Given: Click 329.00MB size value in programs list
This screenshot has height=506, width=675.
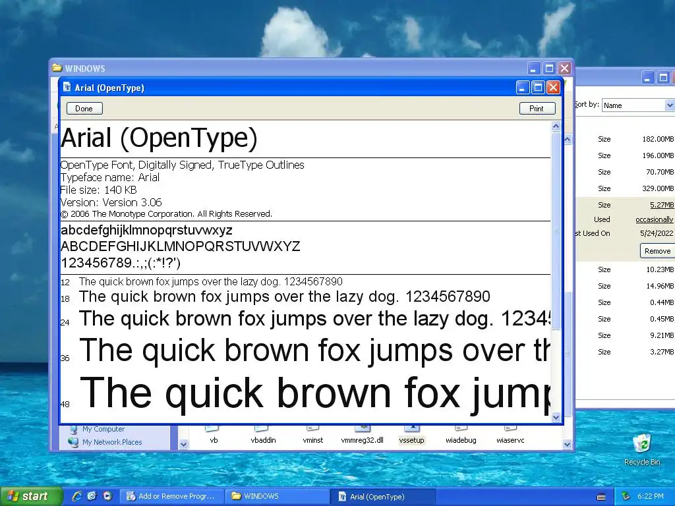Looking at the screenshot, I should [x=658, y=188].
